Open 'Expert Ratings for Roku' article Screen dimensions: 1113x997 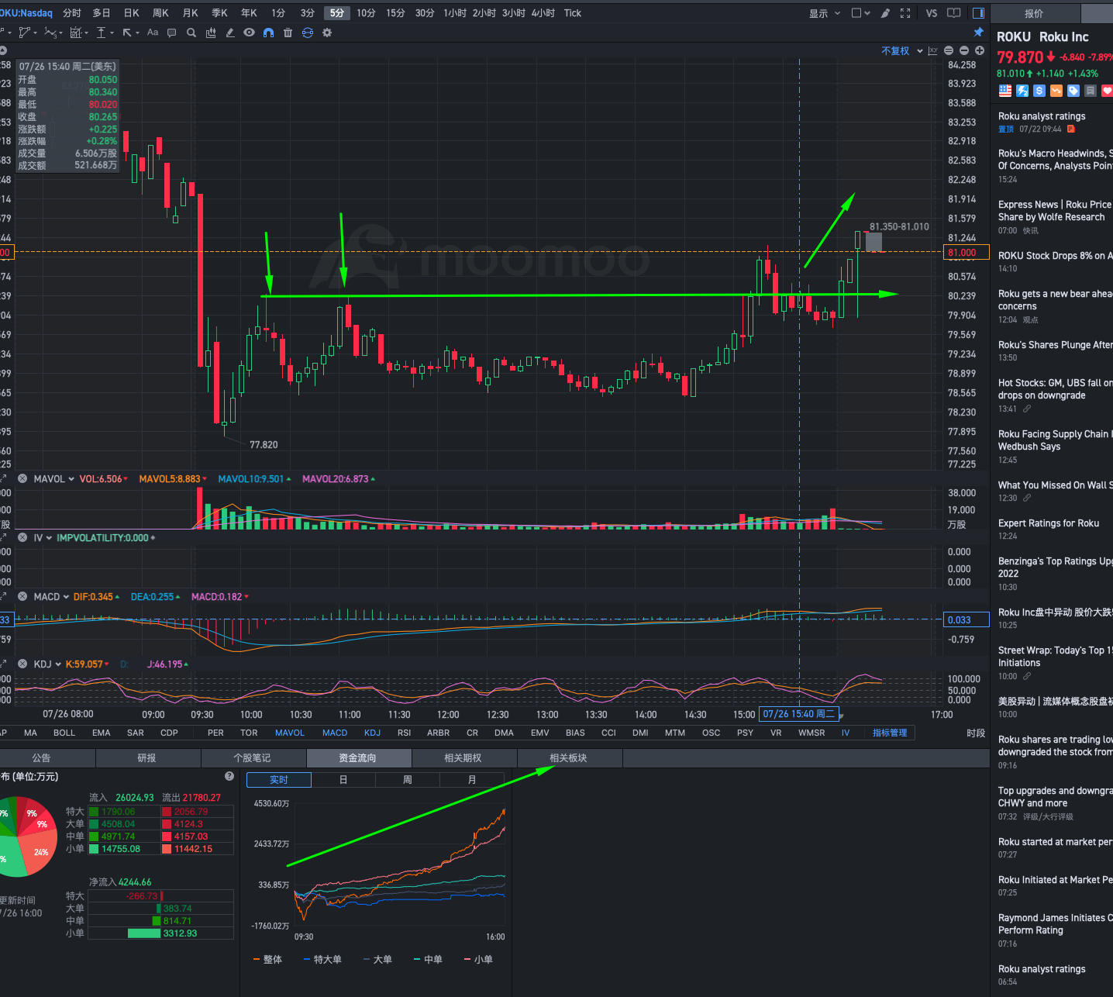coord(1049,523)
